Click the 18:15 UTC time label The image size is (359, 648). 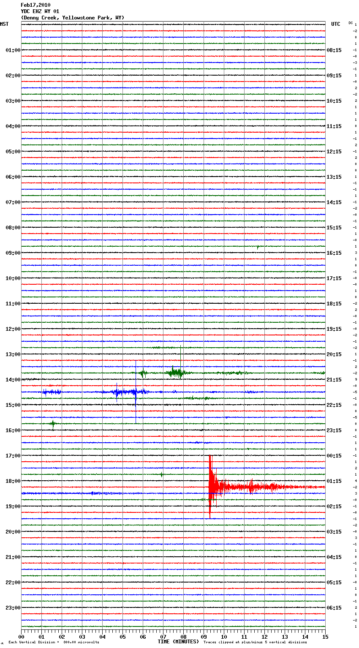click(x=334, y=304)
